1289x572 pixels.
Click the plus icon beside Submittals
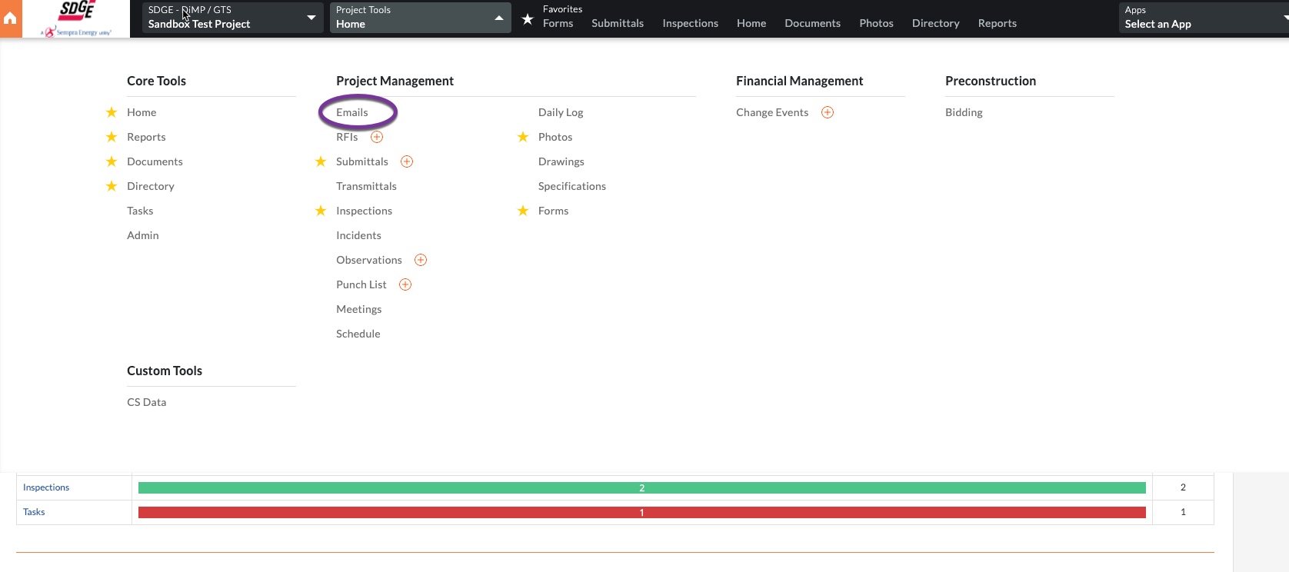click(x=407, y=161)
